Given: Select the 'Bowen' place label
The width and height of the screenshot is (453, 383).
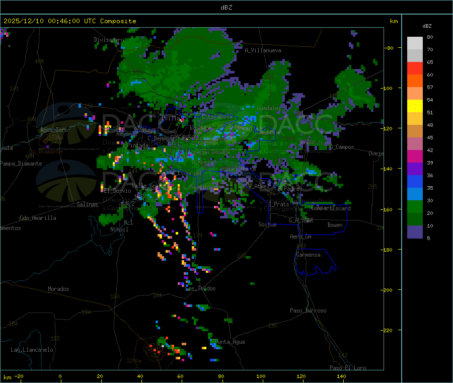Looking at the screenshot, I should 335,225.
